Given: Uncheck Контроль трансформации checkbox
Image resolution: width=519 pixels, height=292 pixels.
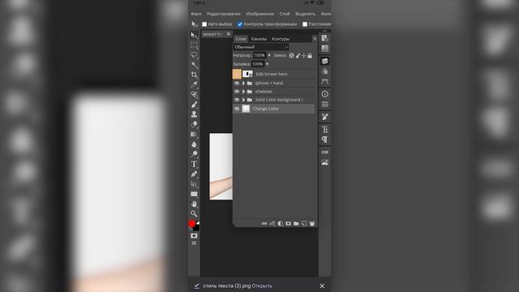Looking at the screenshot, I should [240, 24].
